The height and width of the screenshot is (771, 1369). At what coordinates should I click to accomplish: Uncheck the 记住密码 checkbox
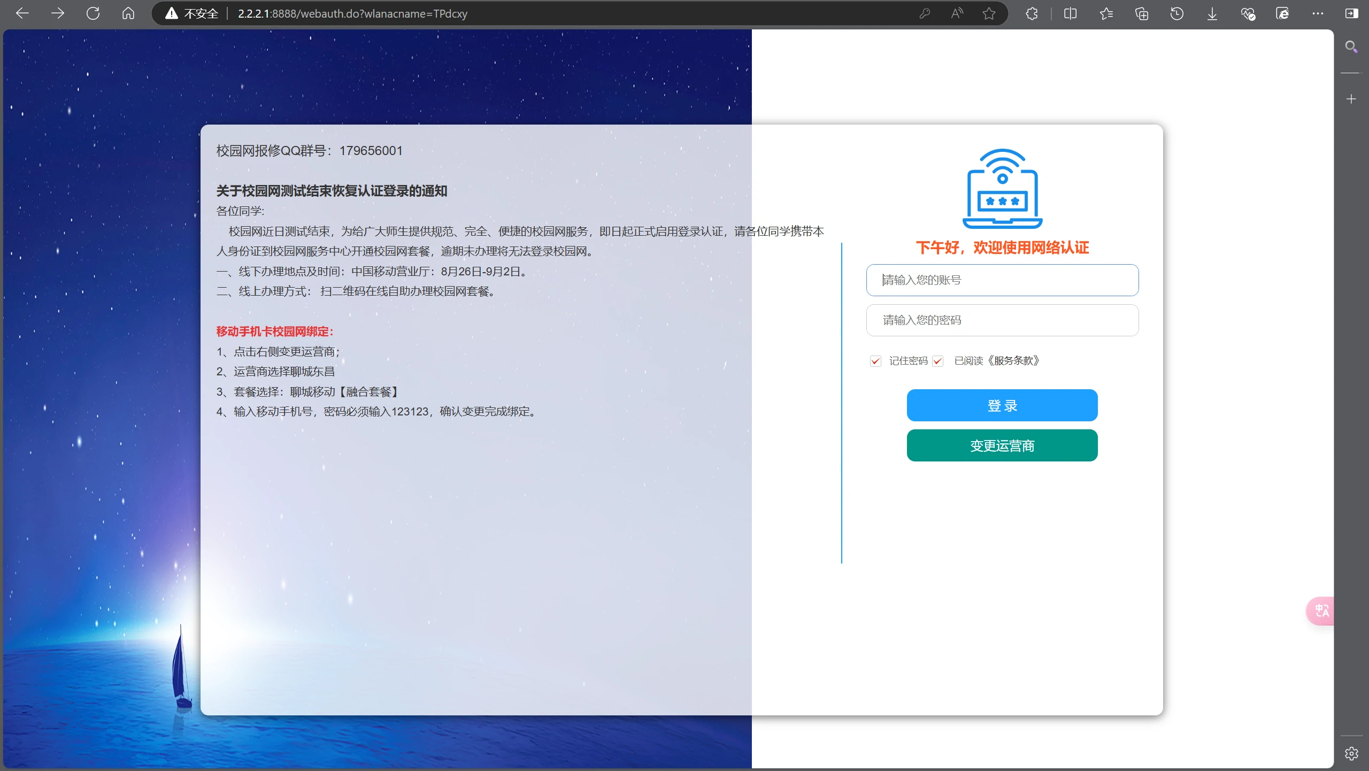tap(875, 361)
